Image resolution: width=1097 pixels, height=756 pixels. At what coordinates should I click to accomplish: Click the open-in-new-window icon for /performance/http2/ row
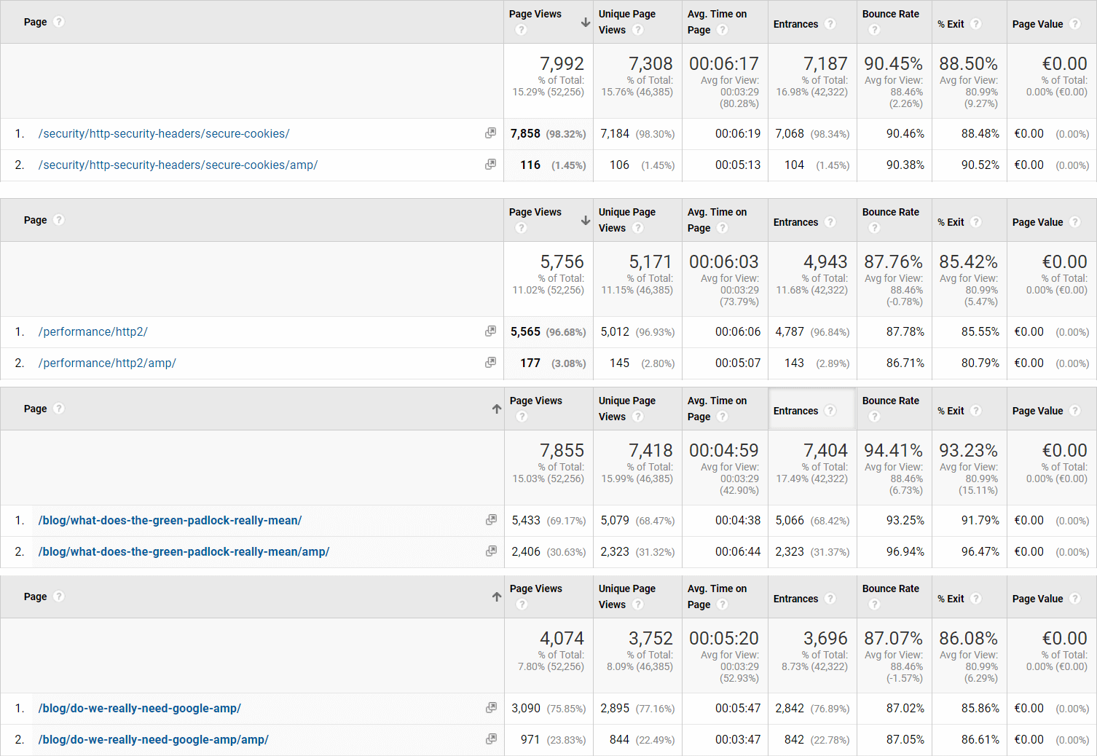click(x=490, y=331)
